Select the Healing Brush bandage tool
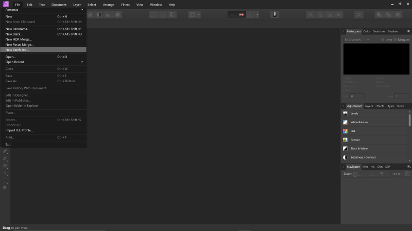 [5, 151]
